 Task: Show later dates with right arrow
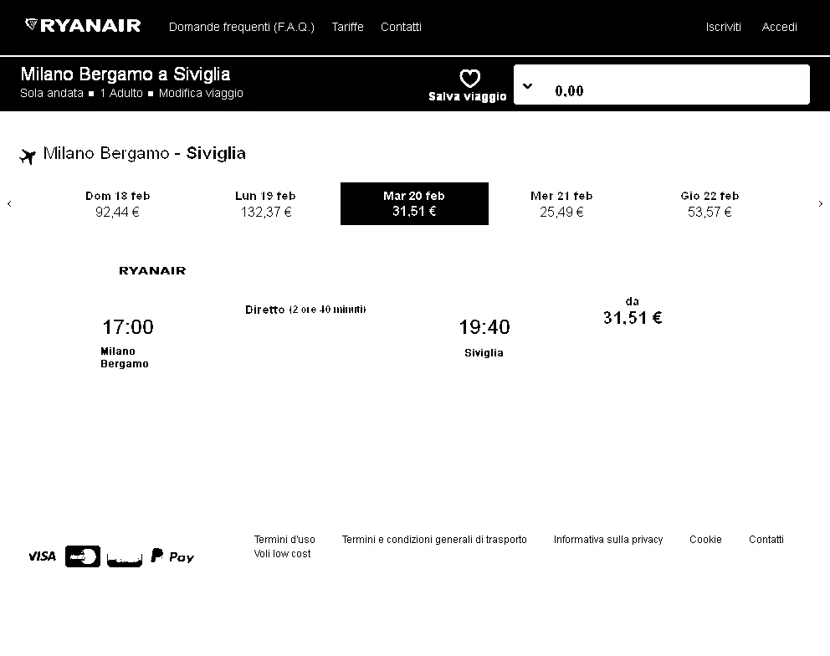point(821,203)
